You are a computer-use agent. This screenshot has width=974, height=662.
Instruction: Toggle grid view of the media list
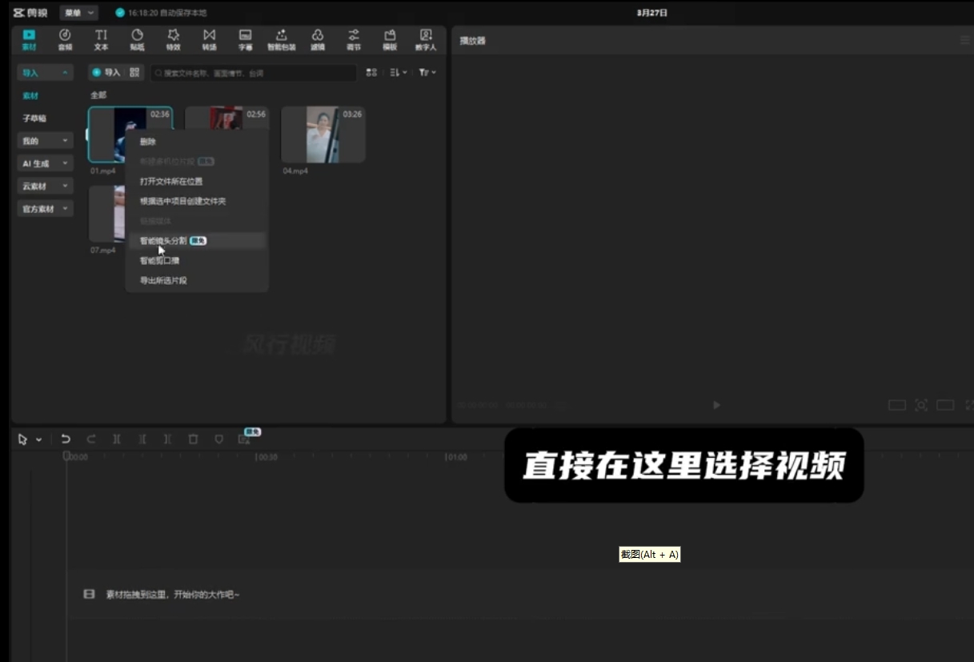pos(371,72)
